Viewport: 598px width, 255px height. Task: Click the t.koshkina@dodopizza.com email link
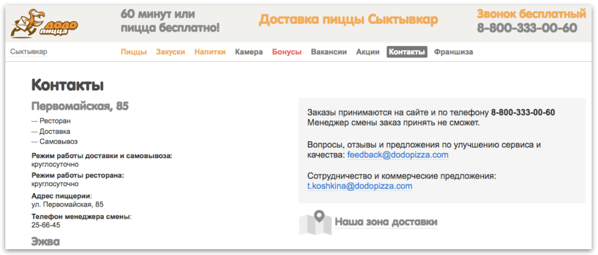[x=360, y=186]
